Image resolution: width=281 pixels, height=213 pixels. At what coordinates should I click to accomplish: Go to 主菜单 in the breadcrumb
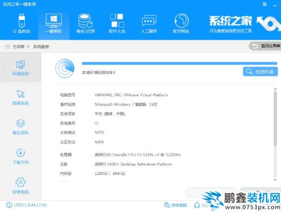coord(18,46)
